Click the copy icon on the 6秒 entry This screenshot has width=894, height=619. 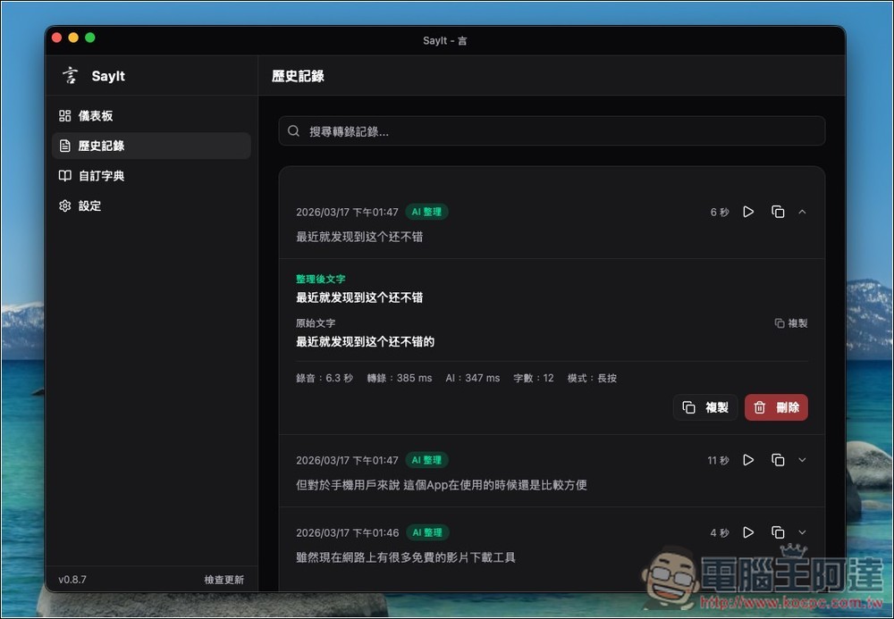pos(777,212)
